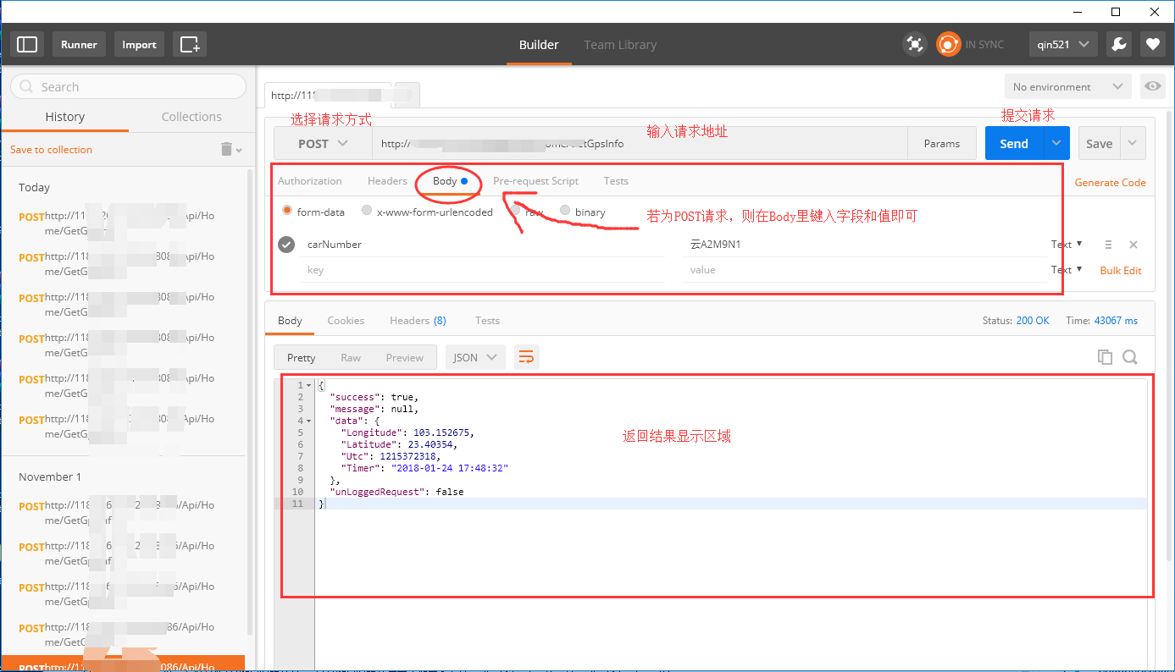
Task: Open the Headers (8) response tab
Action: pos(418,321)
